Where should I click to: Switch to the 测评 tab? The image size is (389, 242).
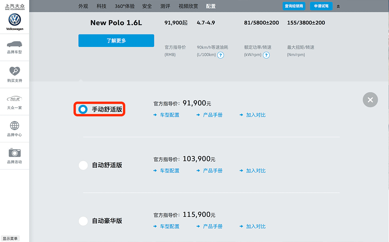coord(165,6)
